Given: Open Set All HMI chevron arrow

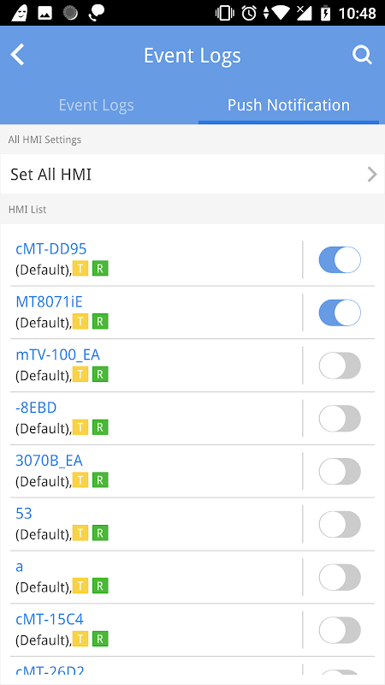Looking at the screenshot, I should [372, 175].
